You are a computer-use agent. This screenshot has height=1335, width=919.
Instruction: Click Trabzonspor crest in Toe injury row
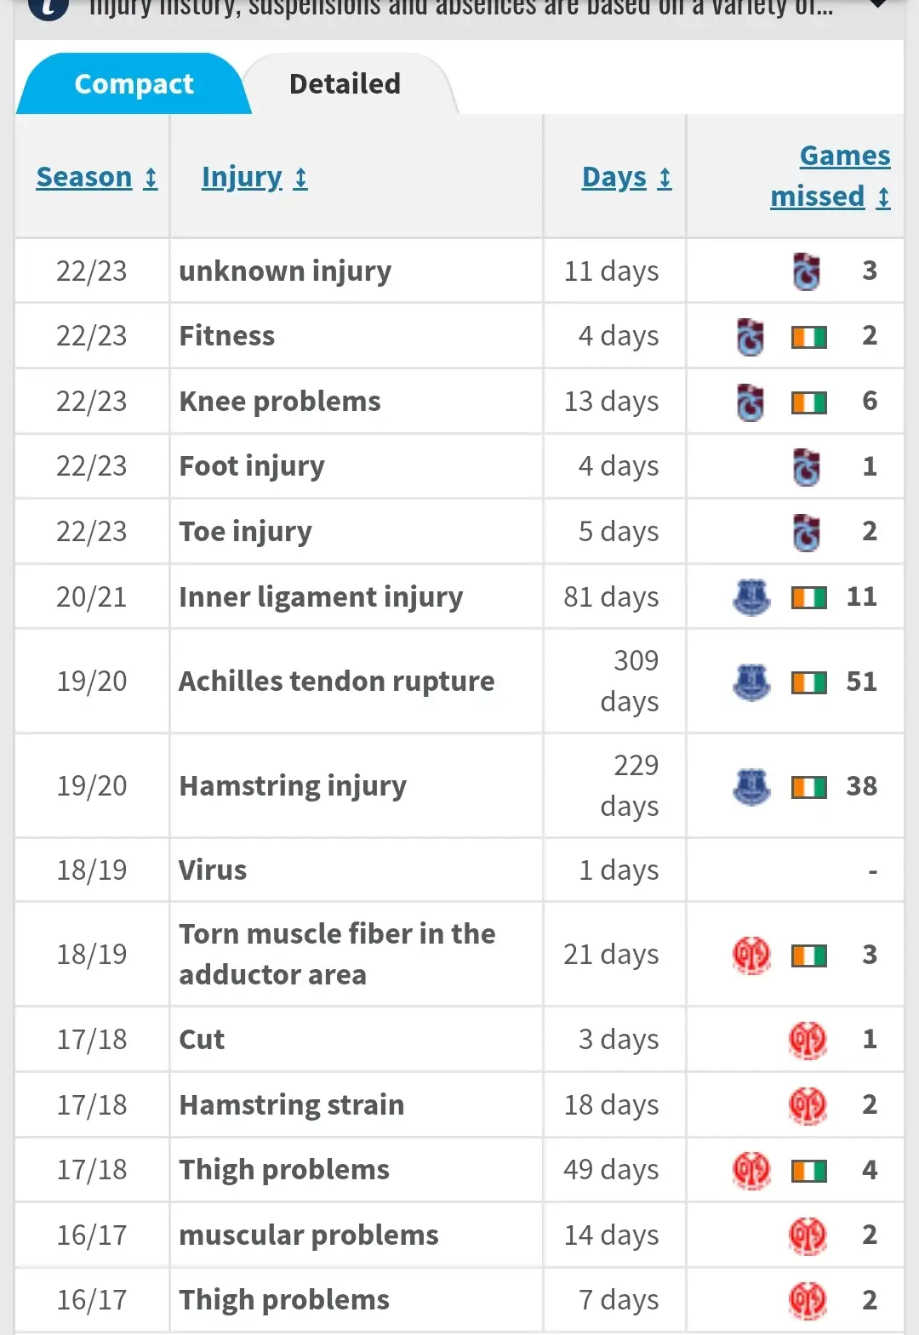coord(807,532)
